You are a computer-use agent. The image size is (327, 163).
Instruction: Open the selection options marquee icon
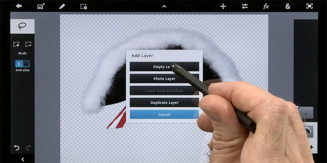[x=83, y=7]
